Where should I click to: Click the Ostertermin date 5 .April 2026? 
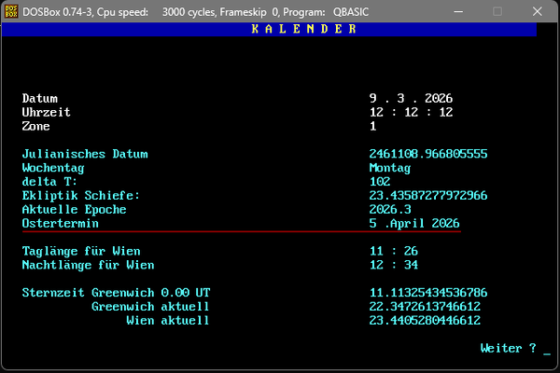[x=414, y=224]
